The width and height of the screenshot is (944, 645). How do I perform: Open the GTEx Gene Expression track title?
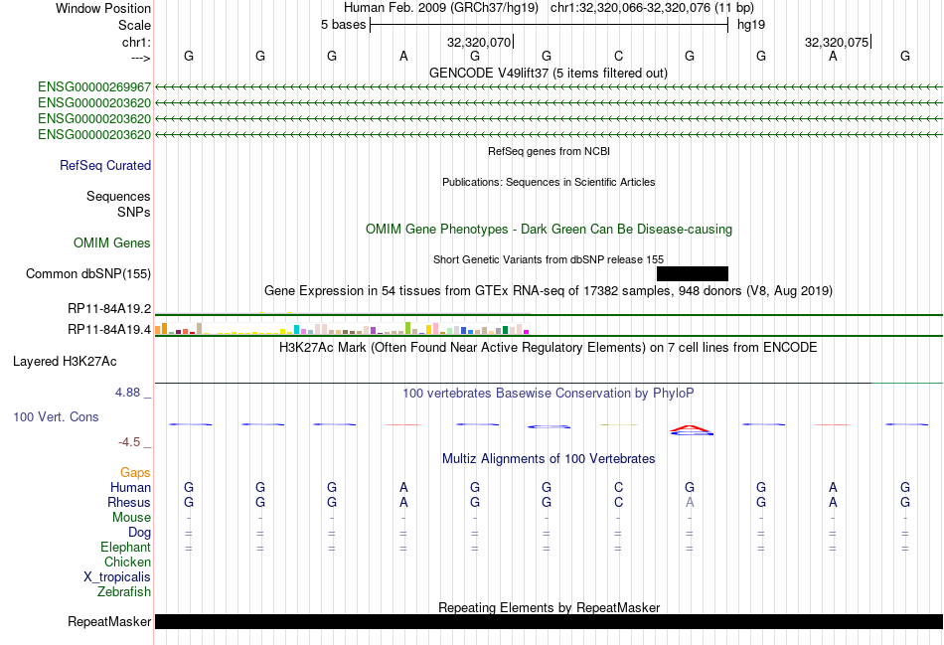[x=548, y=291]
